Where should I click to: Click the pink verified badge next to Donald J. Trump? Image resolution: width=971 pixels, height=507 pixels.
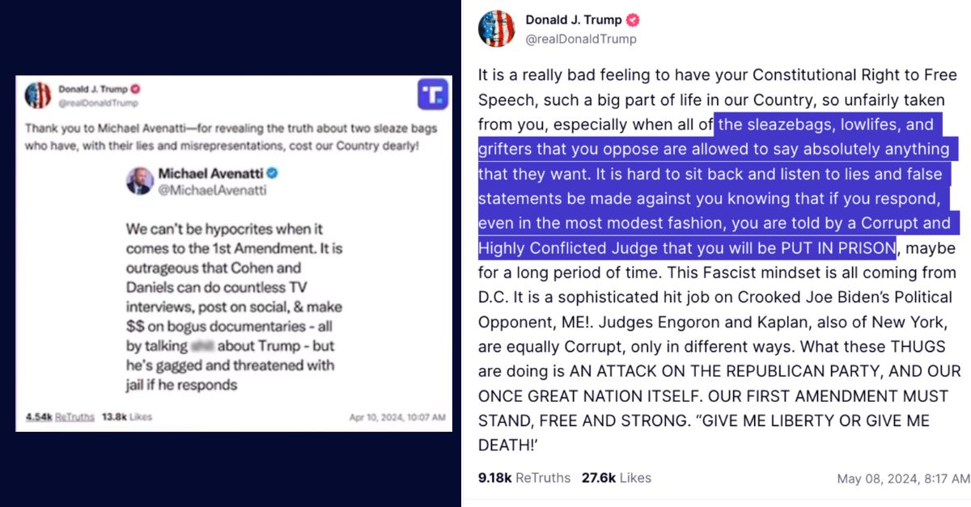(632, 19)
